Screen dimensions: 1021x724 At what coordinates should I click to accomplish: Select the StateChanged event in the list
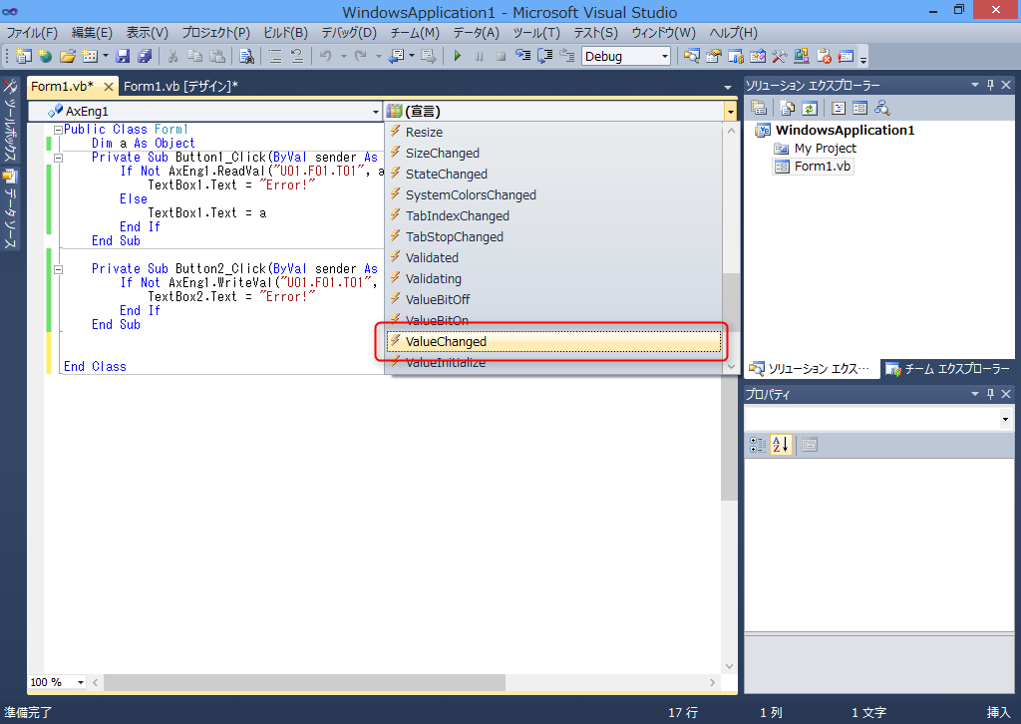pos(553,175)
